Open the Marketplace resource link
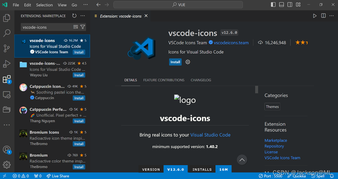Screen dimensions: 338x179 (x=276, y=140)
